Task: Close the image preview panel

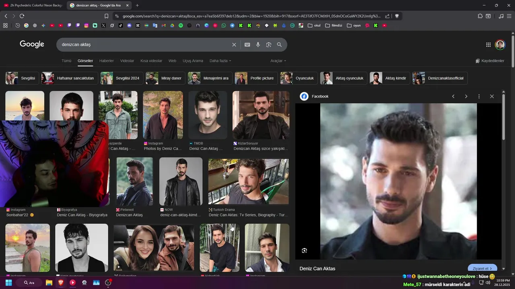Action: coord(492,96)
